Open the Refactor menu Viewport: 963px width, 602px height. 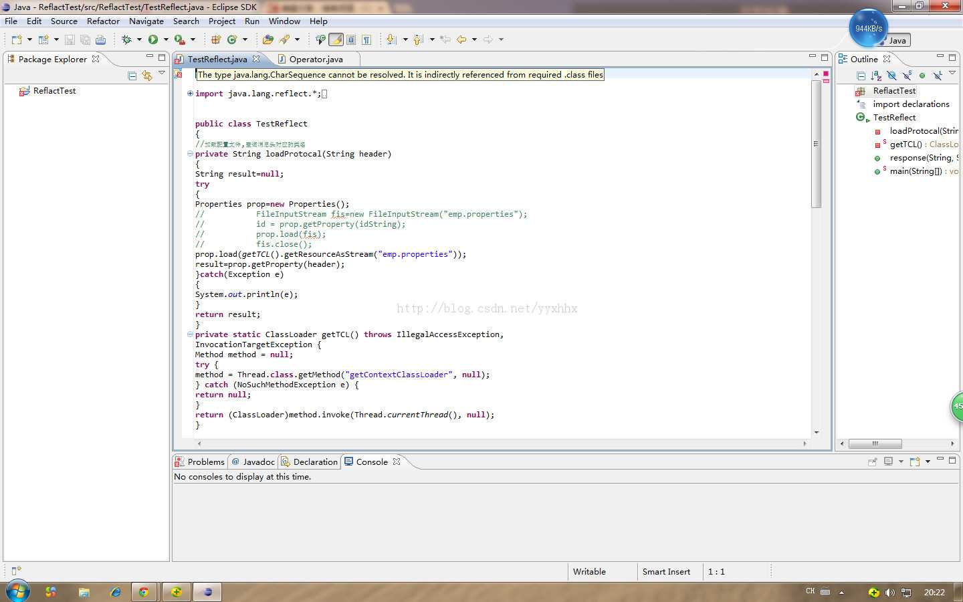103,21
